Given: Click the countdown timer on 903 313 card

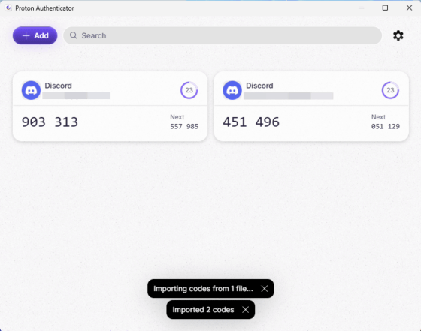Looking at the screenshot, I should pos(189,90).
